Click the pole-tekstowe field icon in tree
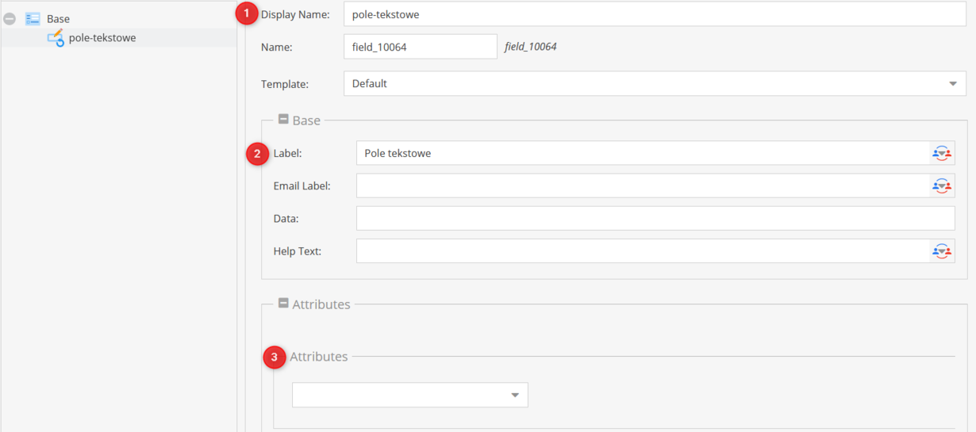 (x=56, y=37)
